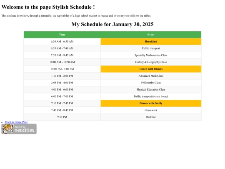
Task: Click the Advanced Math Class cell
Action: pos(151,76)
